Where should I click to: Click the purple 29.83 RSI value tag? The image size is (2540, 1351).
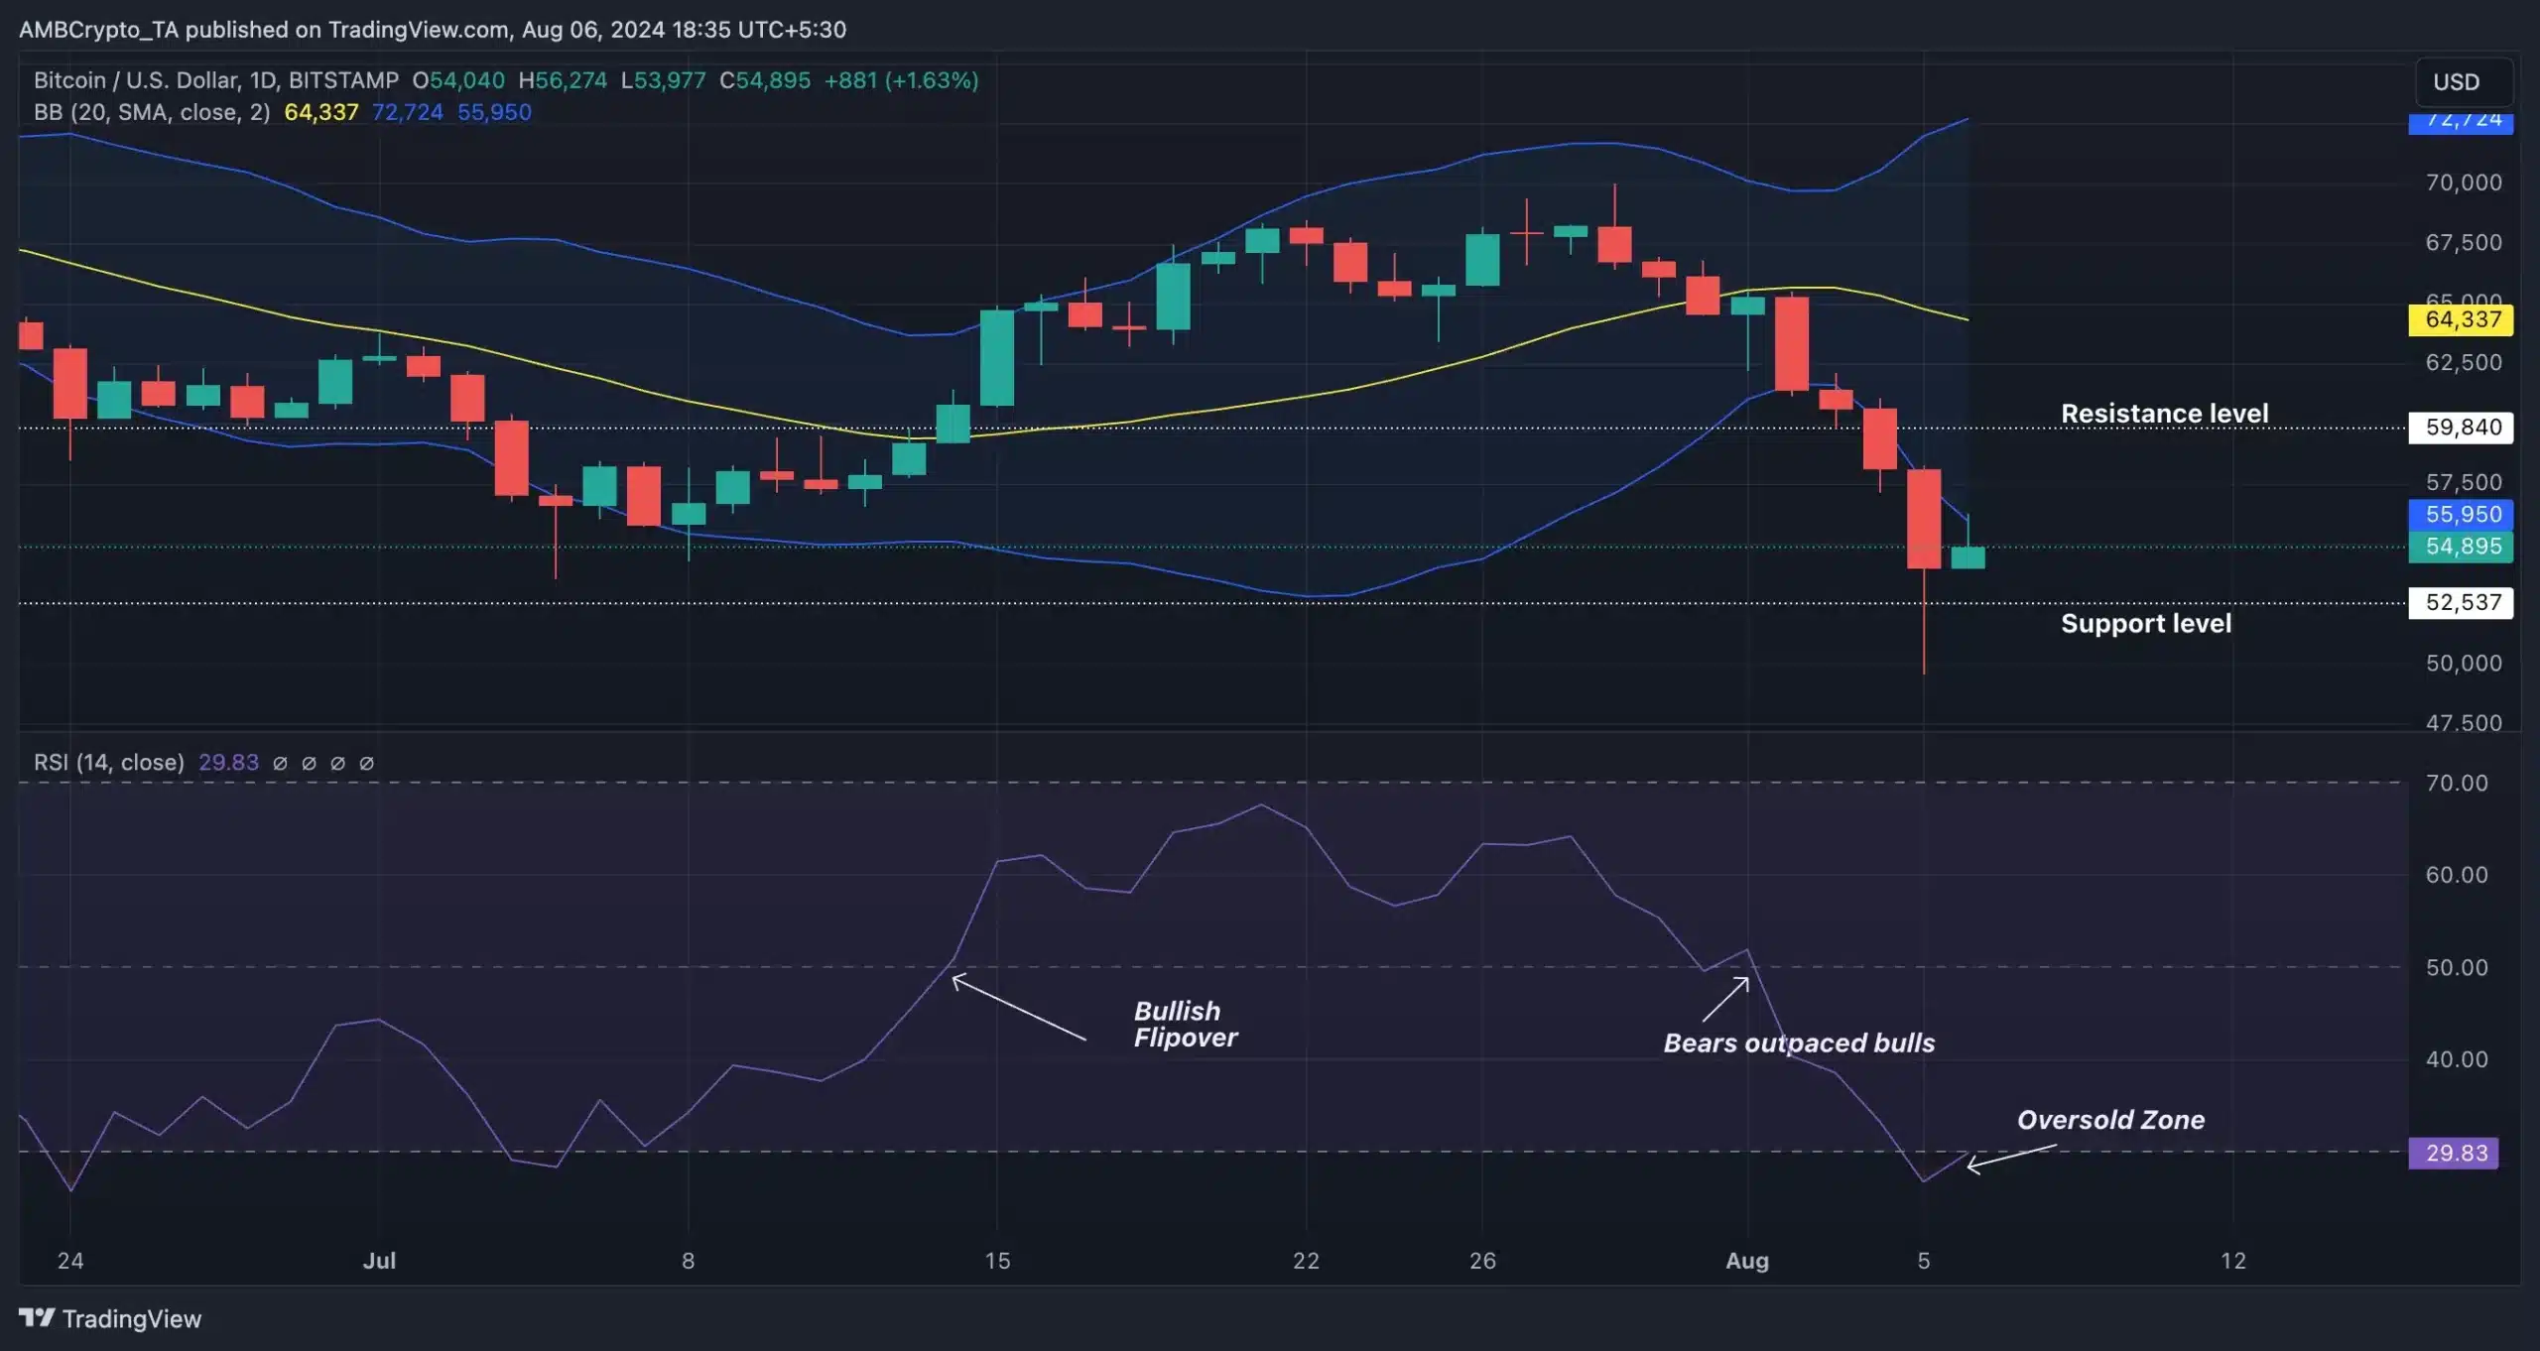(2454, 1153)
